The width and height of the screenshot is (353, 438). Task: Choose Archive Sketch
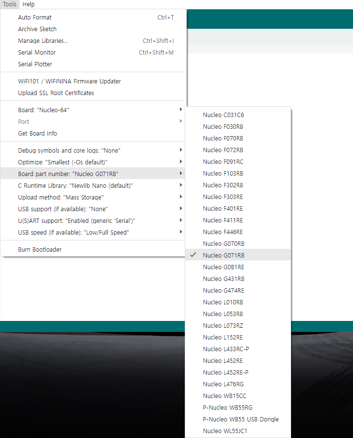tap(93, 29)
